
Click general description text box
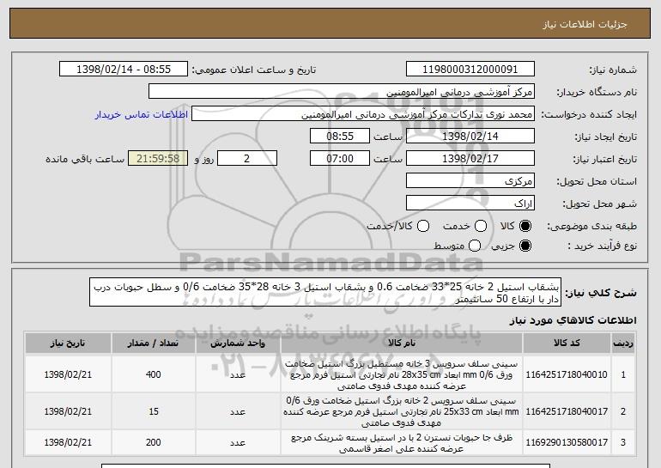325,292
